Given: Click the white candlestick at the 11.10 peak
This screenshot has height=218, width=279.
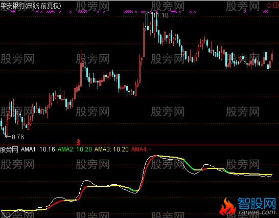Looking at the screenshot, I should pyautogui.click(x=147, y=21).
